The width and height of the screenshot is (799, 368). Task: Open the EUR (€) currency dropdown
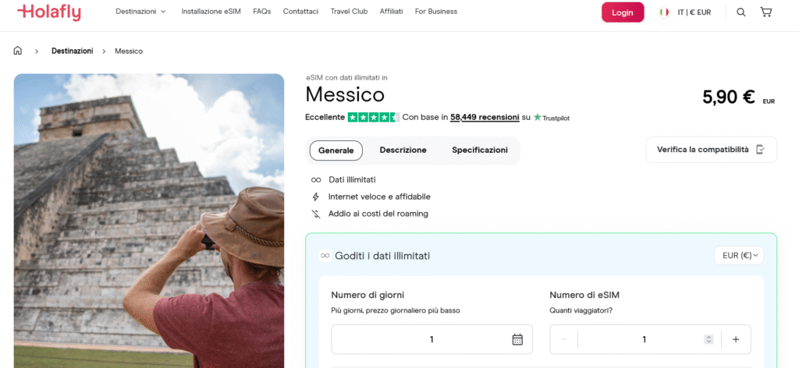pyautogui.click(x=739, y=256)
